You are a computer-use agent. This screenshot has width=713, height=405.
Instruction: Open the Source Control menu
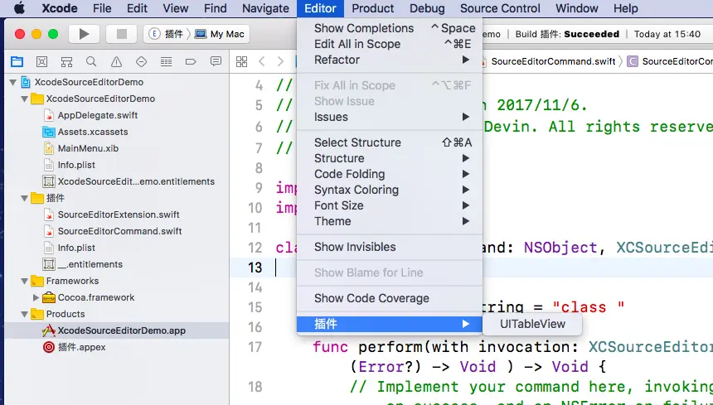coord(500,8)
